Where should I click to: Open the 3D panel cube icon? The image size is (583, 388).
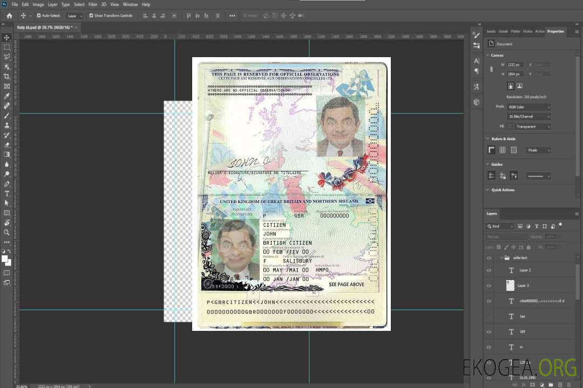(x=477, y=102)
